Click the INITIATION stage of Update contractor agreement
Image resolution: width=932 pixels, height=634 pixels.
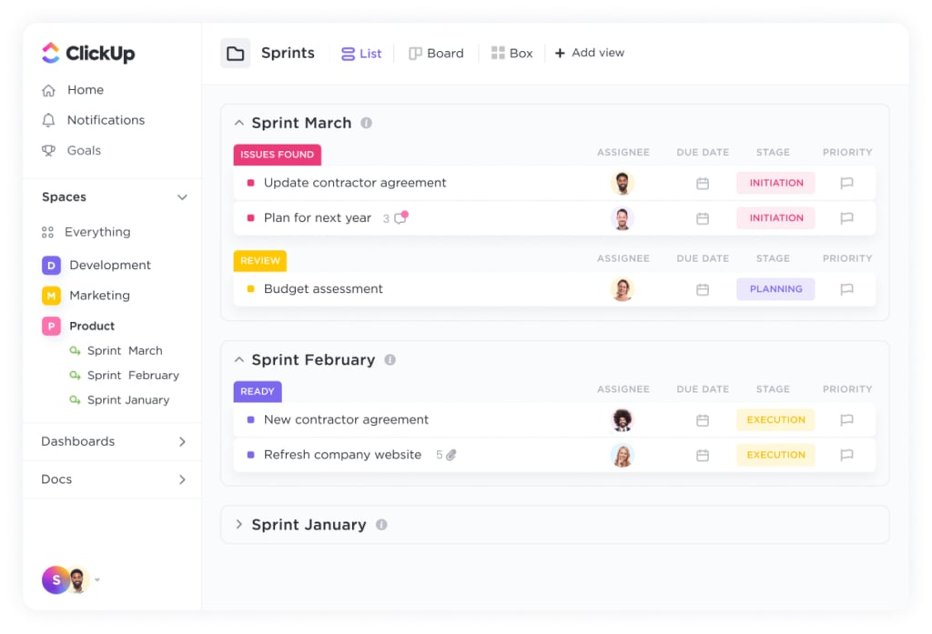click(x=775, y=183)
